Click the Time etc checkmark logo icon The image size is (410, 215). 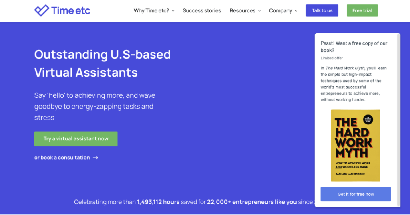[41, 10]
